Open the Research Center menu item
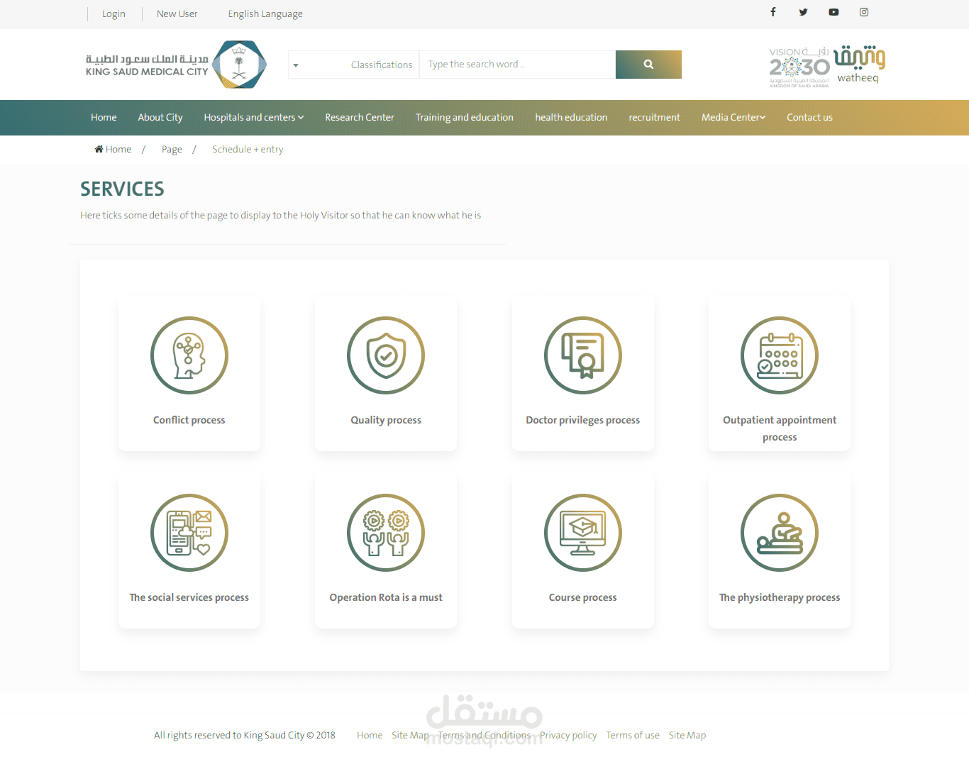This screenshot has height=764, width=969. pos(360,118)
